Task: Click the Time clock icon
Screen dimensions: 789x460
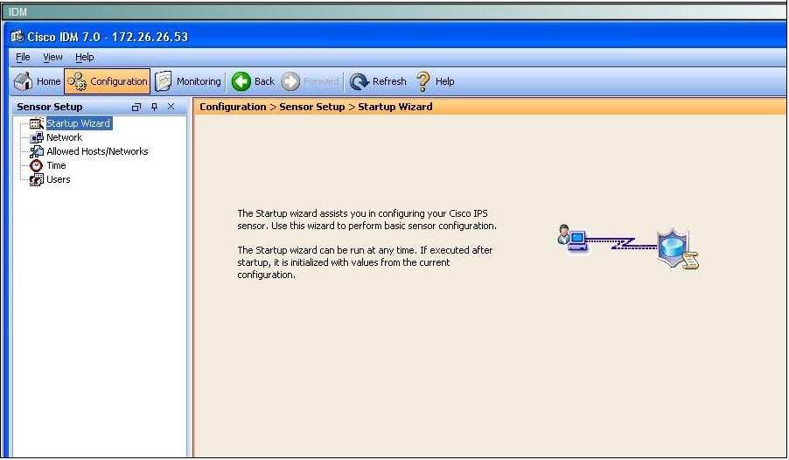Action: click(36, 165)
